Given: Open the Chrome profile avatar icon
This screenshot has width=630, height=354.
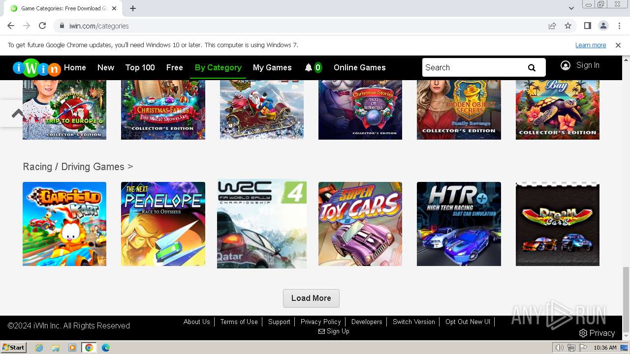Looking at the screenshot, I should (603, 26).
